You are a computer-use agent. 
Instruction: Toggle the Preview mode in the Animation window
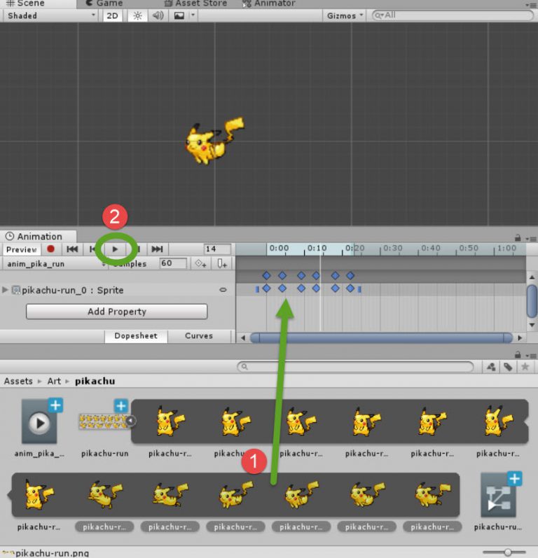(22, 249)
